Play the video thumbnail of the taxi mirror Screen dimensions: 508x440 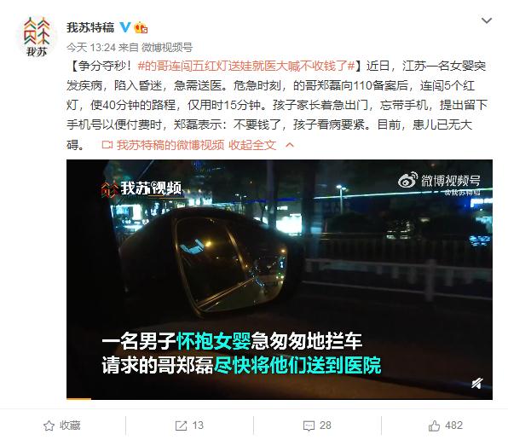[280, 280]
